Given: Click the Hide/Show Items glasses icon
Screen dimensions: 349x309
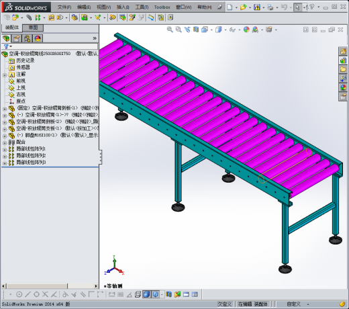Looking at the screenshot, I should pos(232,30).
